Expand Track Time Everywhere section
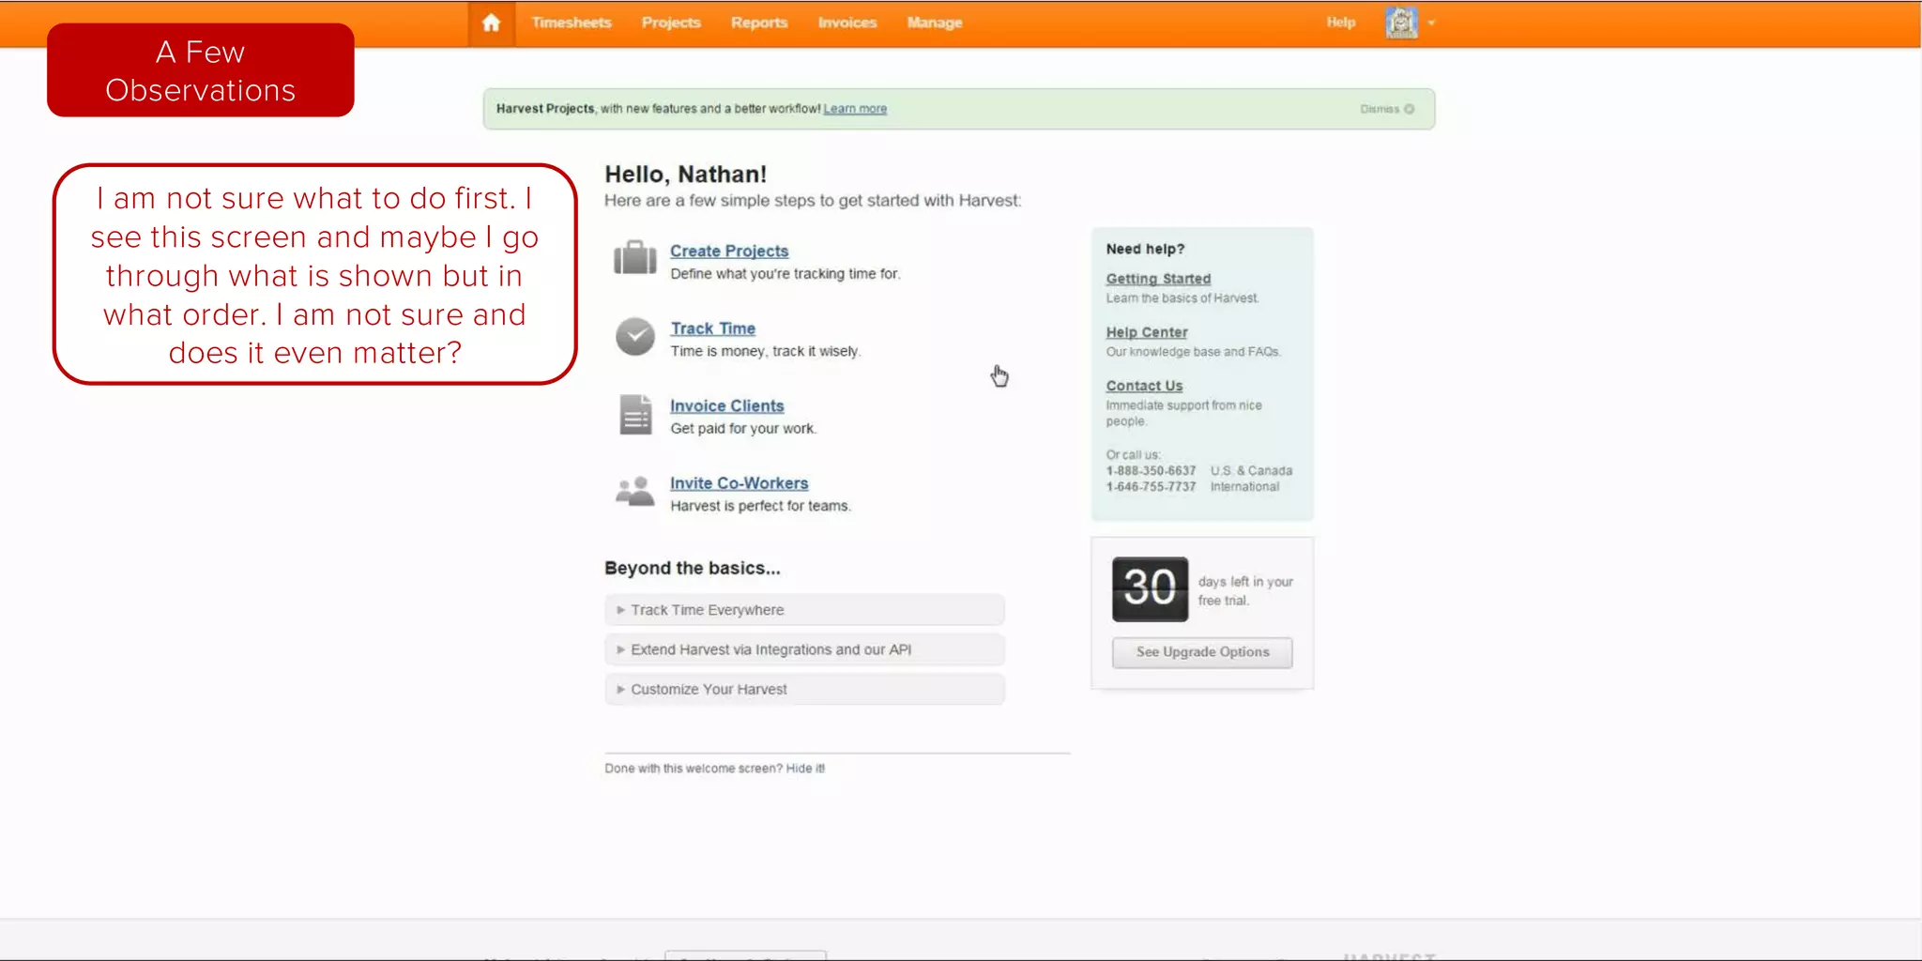This screenshot has width=1922, height=961. coord(804,610)
